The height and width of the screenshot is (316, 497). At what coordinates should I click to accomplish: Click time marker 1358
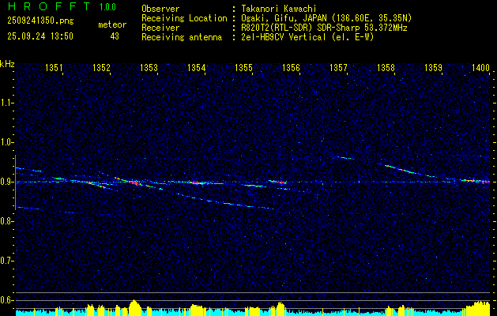click(386, 68)
